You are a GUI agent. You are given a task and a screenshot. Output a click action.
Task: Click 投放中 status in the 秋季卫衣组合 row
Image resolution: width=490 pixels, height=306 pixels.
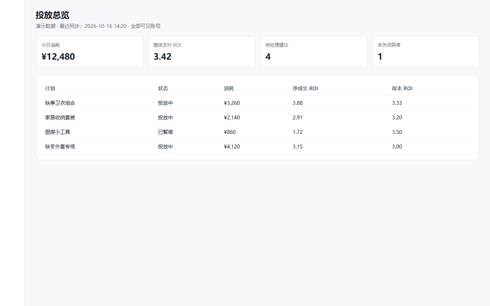[165, 103]
